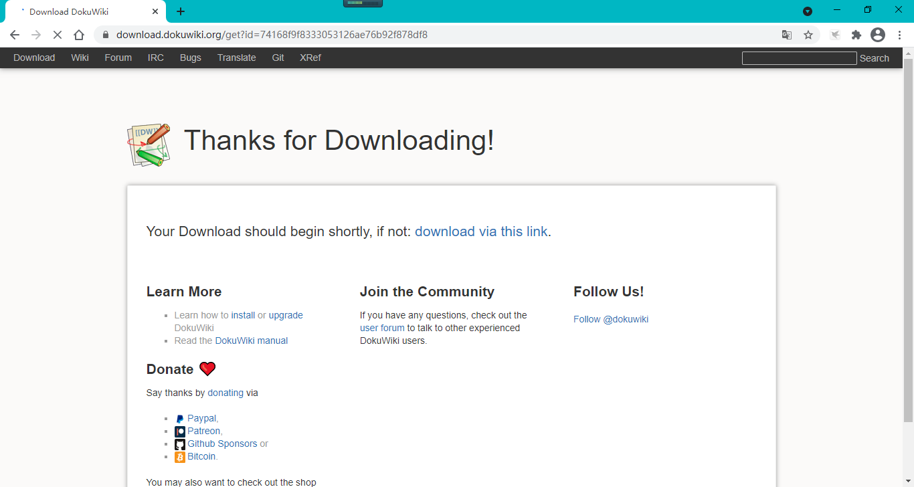
Task: Open the Bugs menu item
Action: (191, 58)
